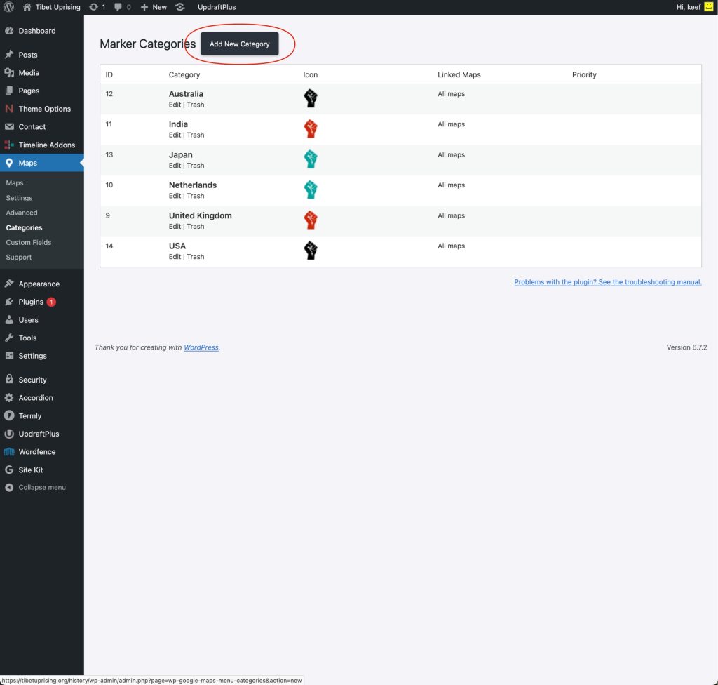Click the teal fist icon for Netherlands
718x685 pixels.
click(311, 189)
